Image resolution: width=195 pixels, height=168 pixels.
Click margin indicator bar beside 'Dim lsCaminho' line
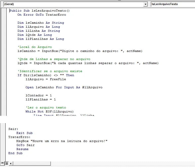4,23
